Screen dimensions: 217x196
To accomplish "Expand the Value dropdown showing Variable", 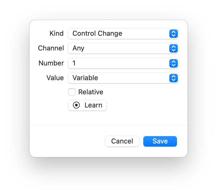I will tap(119, 78).
